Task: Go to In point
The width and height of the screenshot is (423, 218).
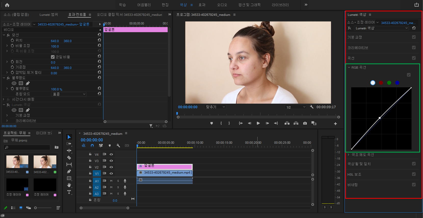Action: tap(241, 123)
